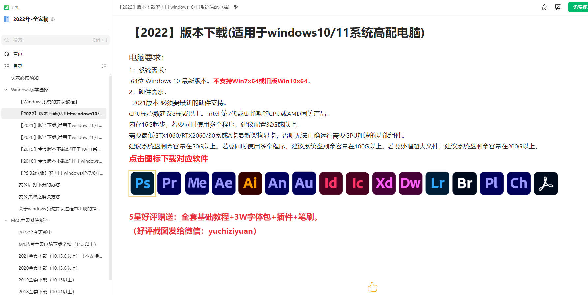This screenshot has height=295, width=588.
Task: Click the 好评截图发给微信 yuchiziyuan text
Action: click(195, 231)
